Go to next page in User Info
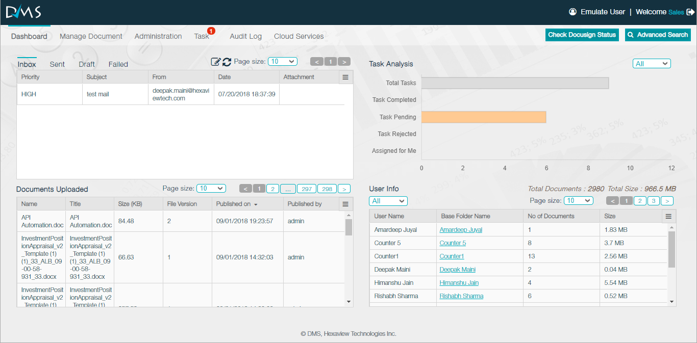Image resolution: width=697 pixels, height=343 pixels. click(667, 201)
